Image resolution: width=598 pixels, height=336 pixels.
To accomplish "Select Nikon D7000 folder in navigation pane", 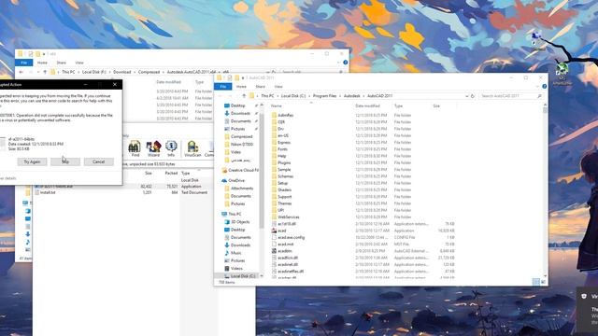I will [x=241, y=145].
